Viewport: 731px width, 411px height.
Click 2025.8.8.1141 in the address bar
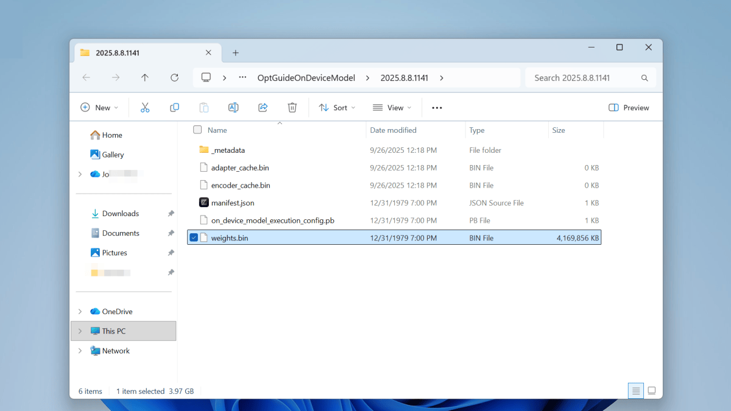click(404, 78)
